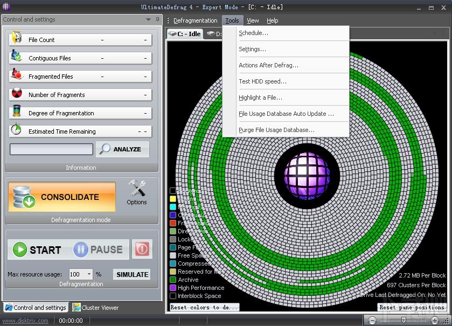This screenshot has width=452, height=326.
Task: Click the File Count row
Action: click(x=80, y=40)
